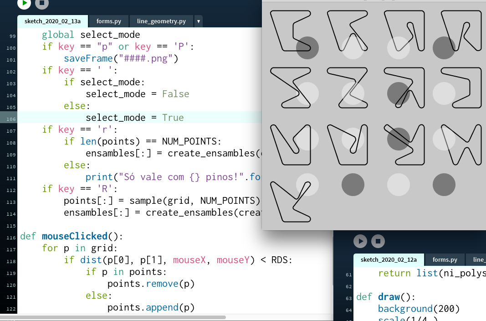Click 'sample(grid, NUM_POINTS)' on line 113

click(194, 200)
